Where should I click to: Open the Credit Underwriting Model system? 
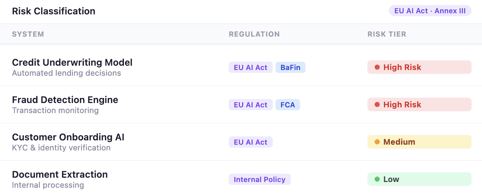(72, 62)
